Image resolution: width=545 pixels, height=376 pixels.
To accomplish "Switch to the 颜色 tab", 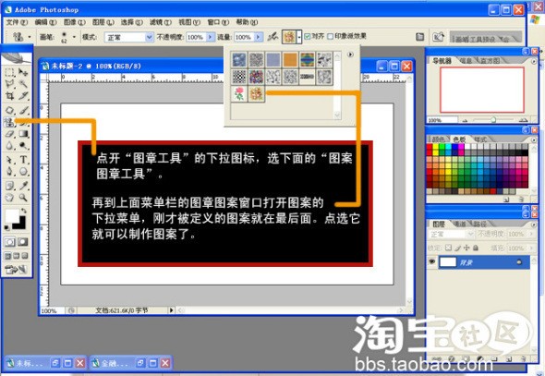I will coord(438,139).
